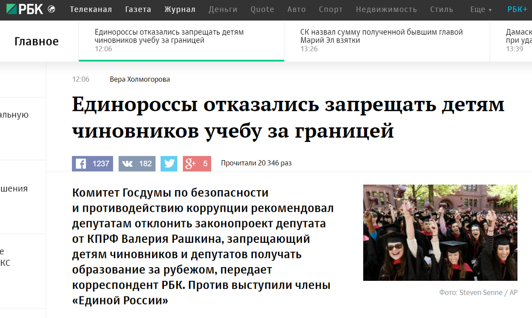Image resolution: width=532 pixels, height=318 pixels.
Task: Open the Журнал section
Action: tap(180, 9)
